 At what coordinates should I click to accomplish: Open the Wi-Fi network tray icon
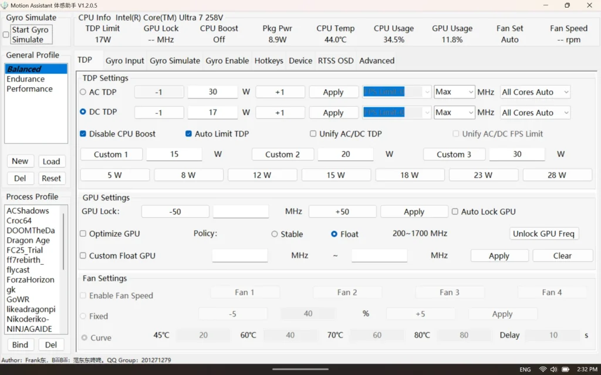tap(543, 369)
